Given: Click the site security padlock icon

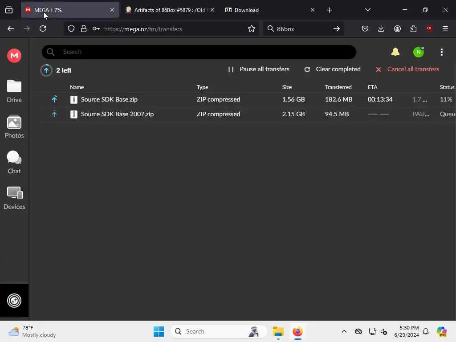Looking at the screenshot, I should [84, 28].
